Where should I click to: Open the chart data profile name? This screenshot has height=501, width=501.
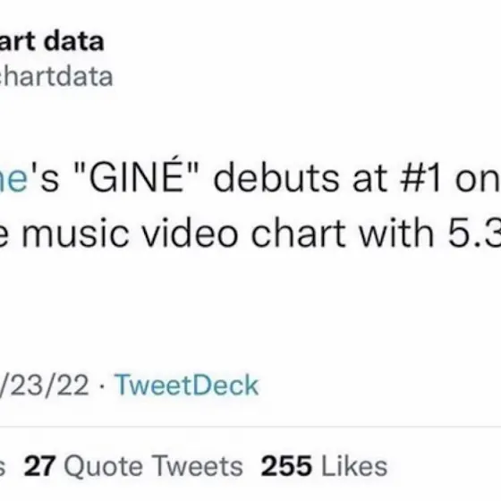click(52, 41)
